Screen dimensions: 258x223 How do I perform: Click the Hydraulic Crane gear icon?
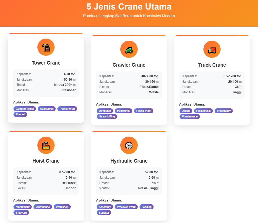pyautogui.click(x=129, y=145)
